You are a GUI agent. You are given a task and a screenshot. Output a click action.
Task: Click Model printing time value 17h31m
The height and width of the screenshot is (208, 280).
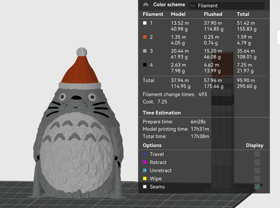tap(200, 129)
